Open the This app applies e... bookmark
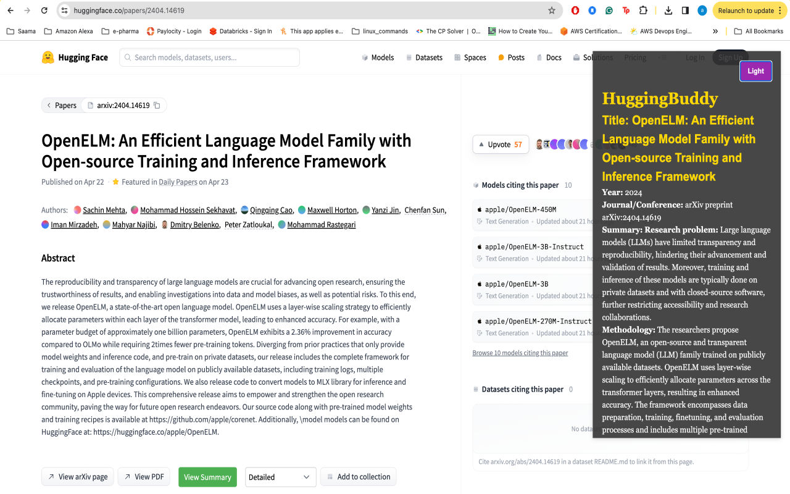 pos(311,31)
